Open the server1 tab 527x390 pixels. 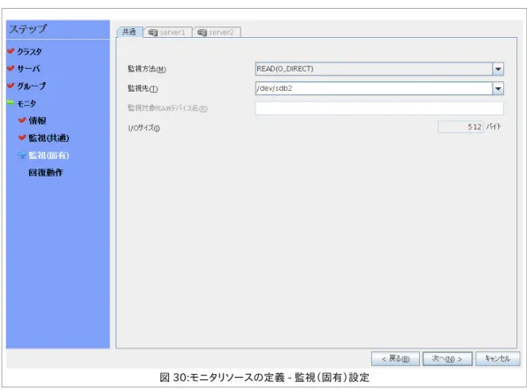point(167,33)
